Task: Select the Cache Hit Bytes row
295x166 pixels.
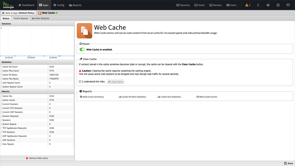Action: pyautogui.click(x=37, y=75)
